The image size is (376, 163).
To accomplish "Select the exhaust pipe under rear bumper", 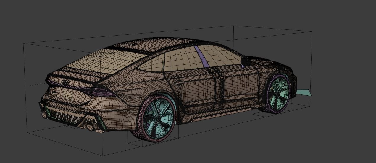I will tap(90, 127).
